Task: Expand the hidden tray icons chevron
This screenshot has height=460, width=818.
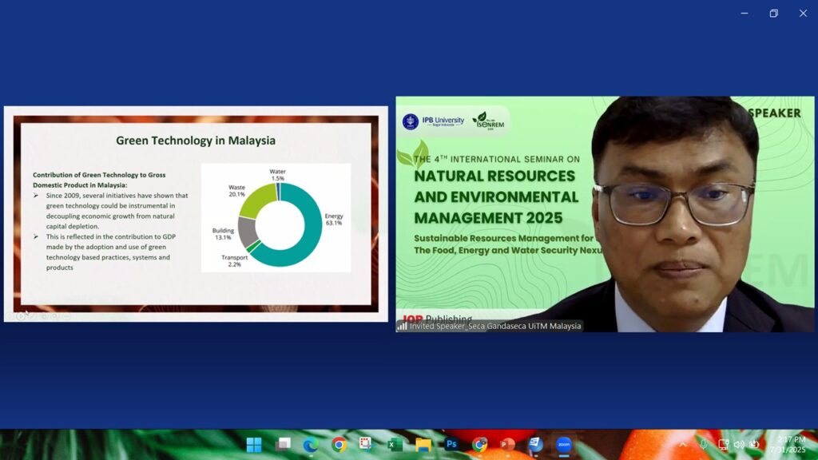Action: (683, 444)
